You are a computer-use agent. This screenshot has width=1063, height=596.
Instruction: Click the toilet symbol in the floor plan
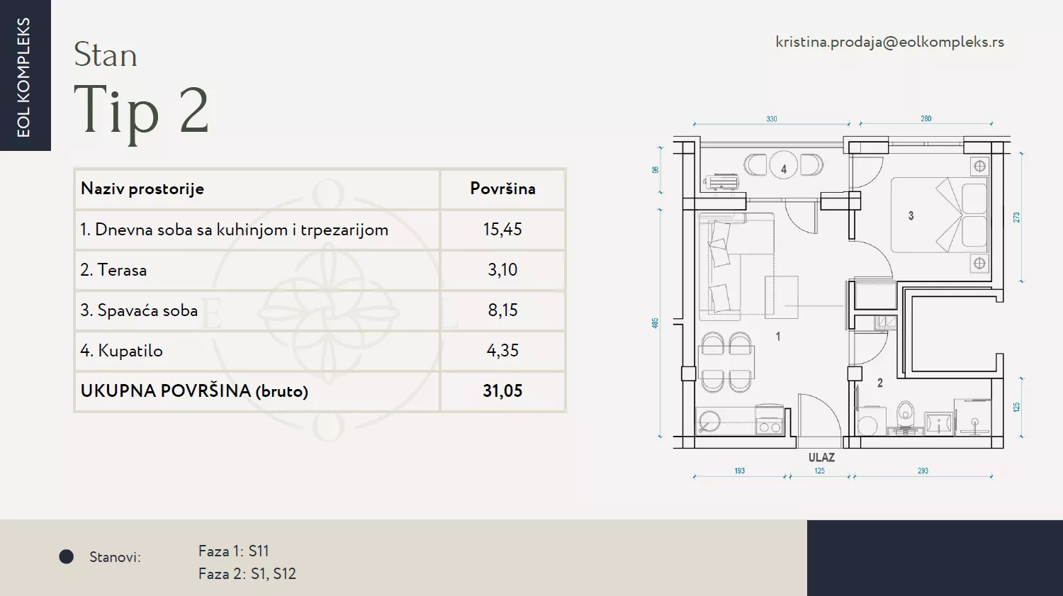(905, 415)
